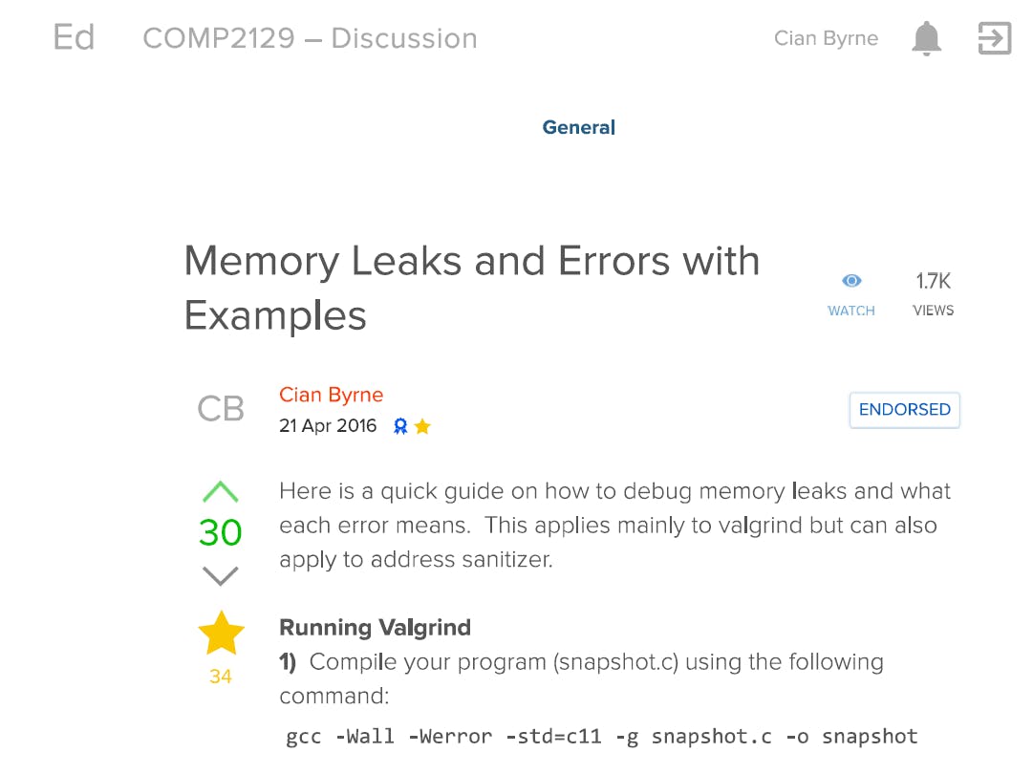1033x774 pixels.
Task: Downvote the post with the down chevron
Action: click(221, 576)
